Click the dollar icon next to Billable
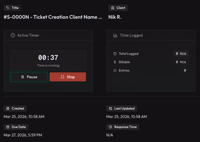200x142 pixels. pyautogui.click(x=115, y=62)
